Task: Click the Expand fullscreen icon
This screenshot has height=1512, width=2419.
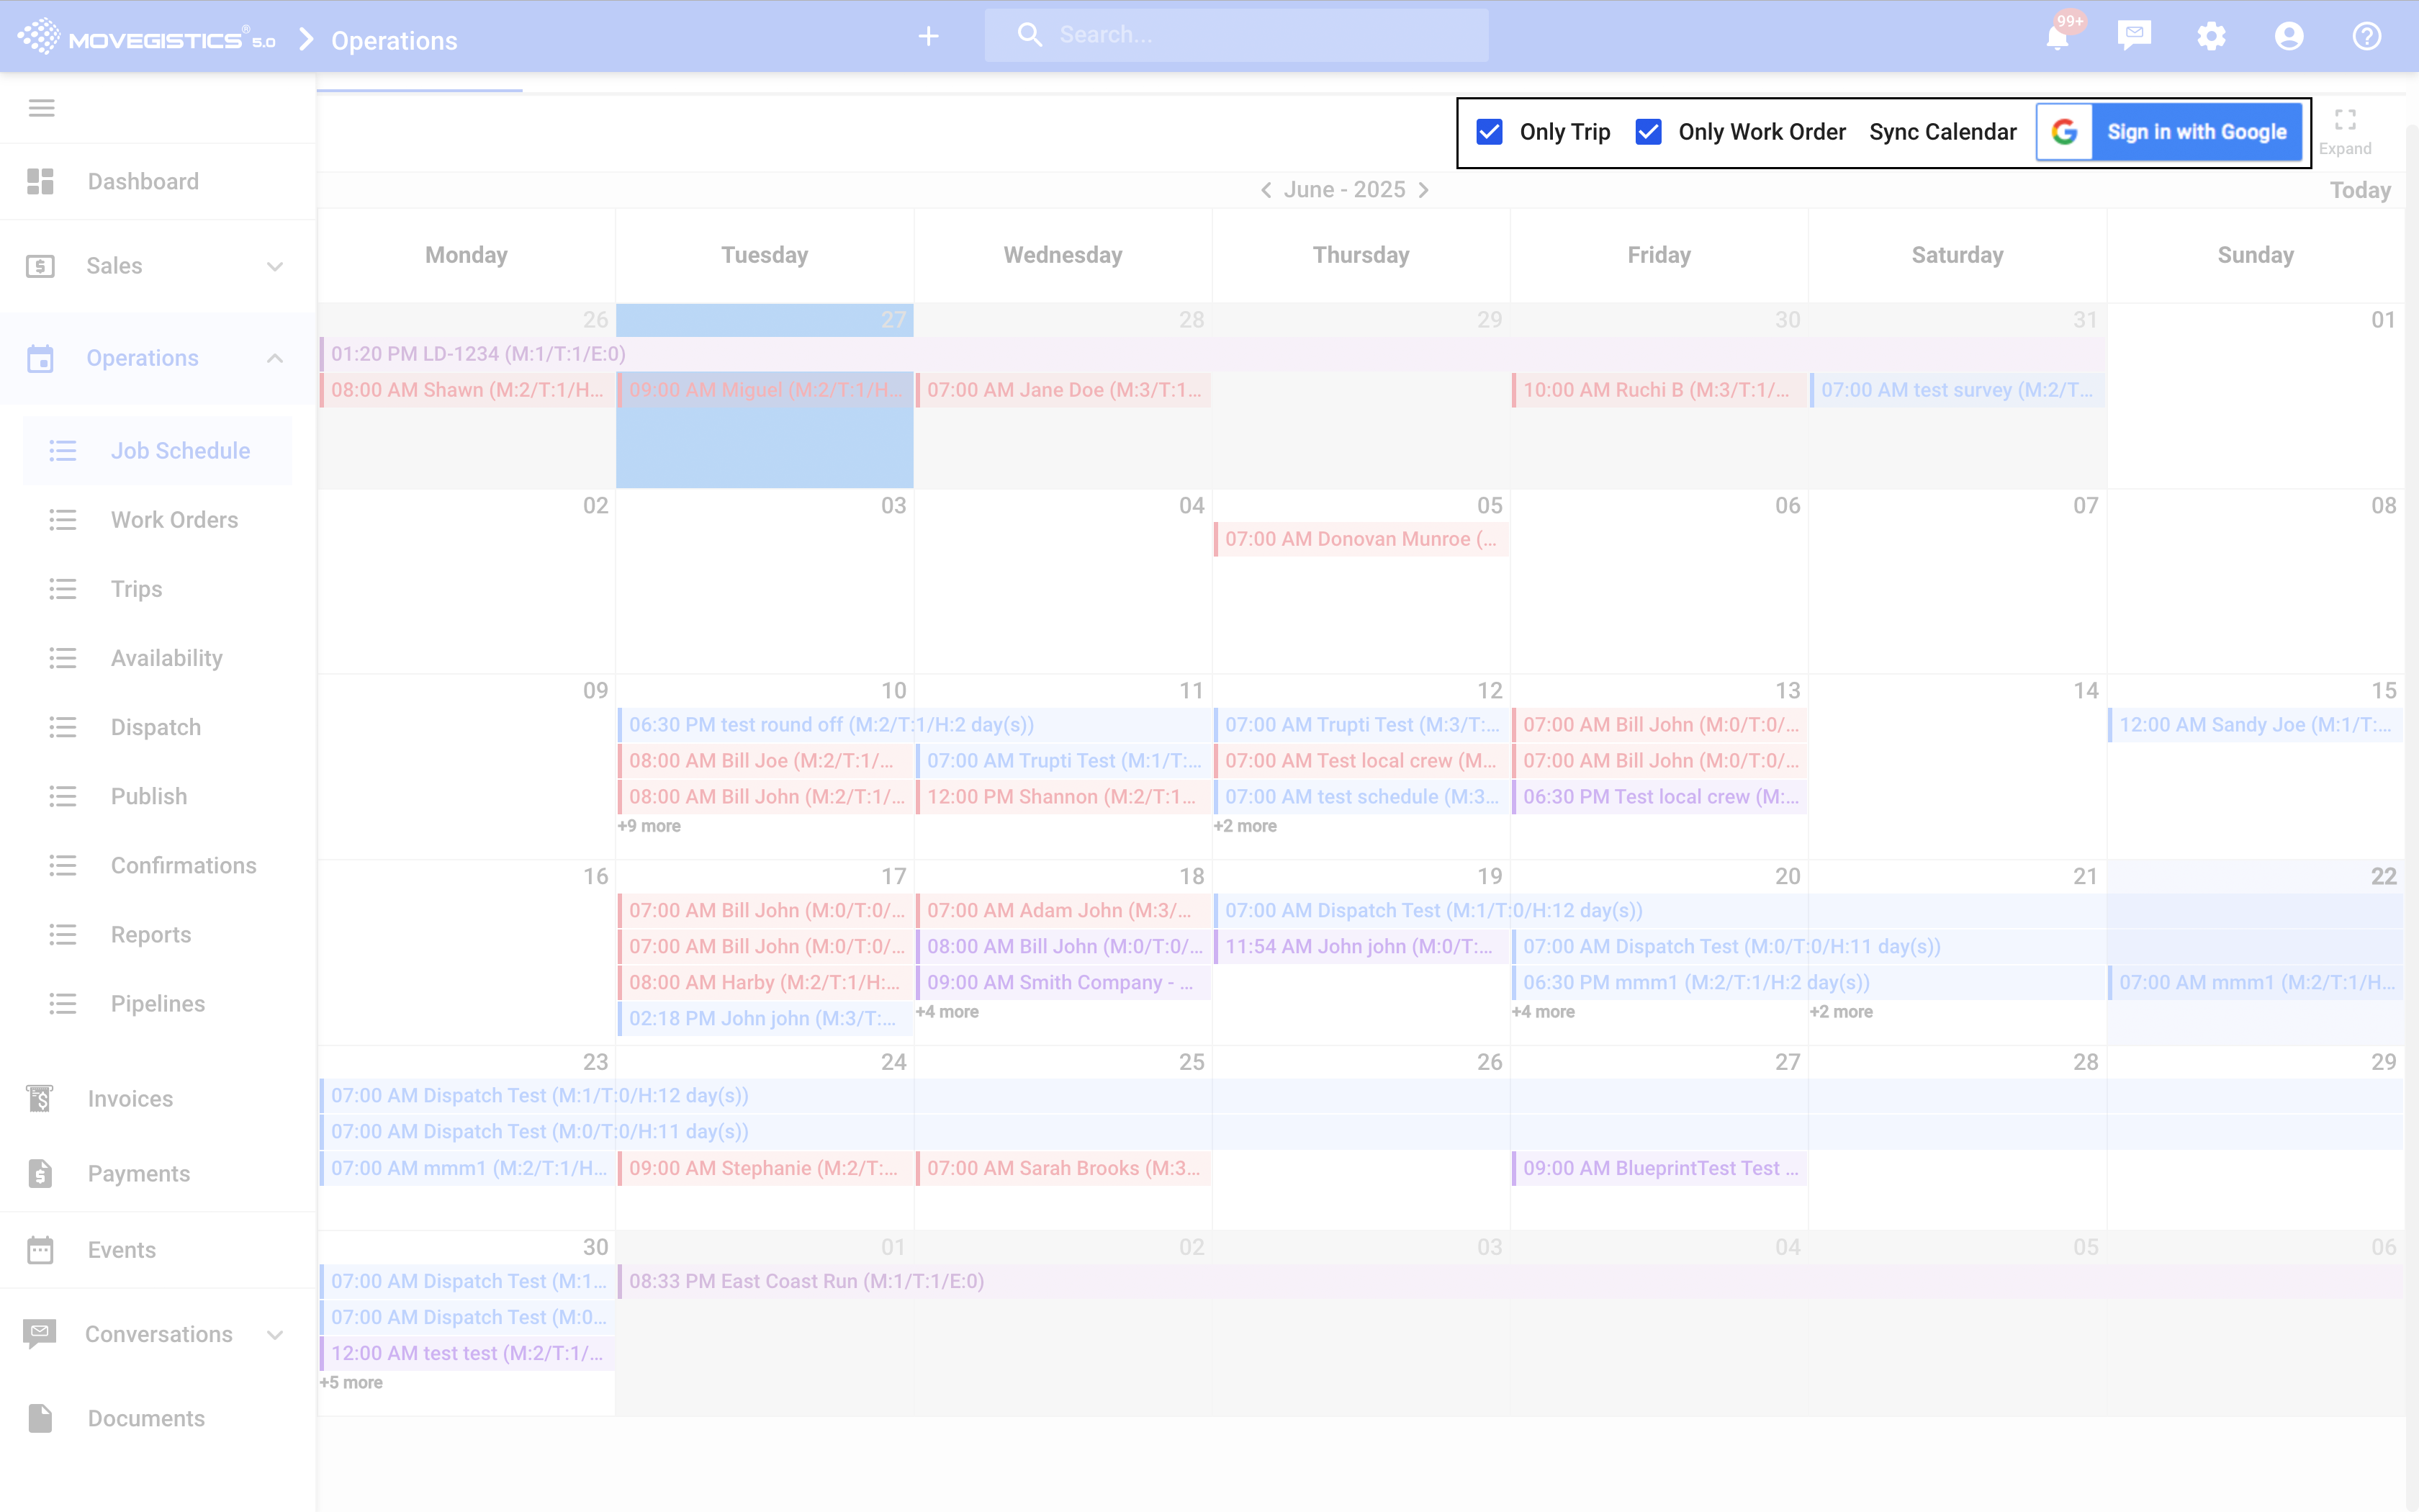Action: point(2345,121)
